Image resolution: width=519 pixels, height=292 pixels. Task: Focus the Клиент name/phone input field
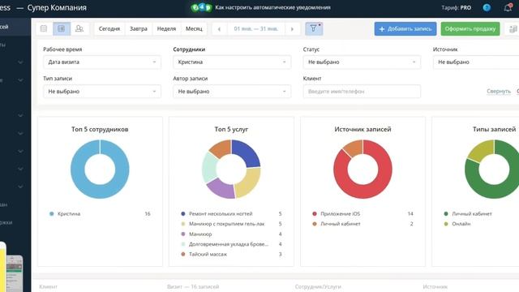[362, 92]
